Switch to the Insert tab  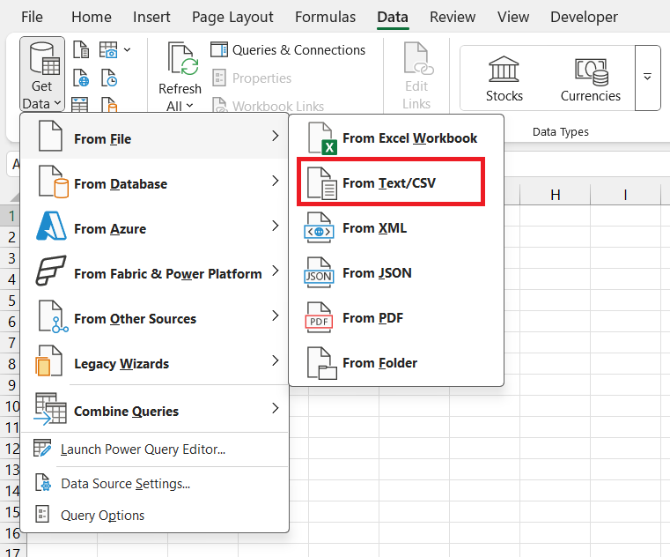tap(151, 17)
